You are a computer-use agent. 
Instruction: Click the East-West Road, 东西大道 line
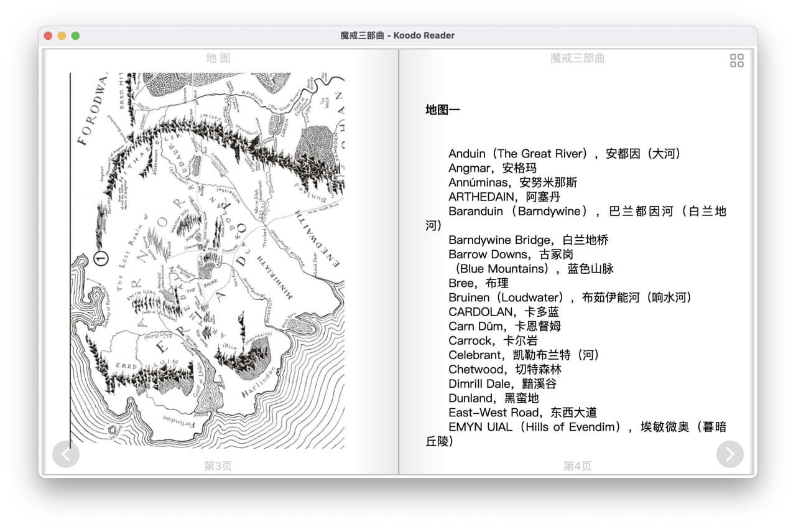point(522,412)
